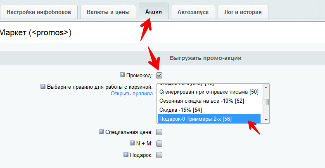Show help hint for Подарок option
The width and height of the screenshot is (325, 168).
126,155
